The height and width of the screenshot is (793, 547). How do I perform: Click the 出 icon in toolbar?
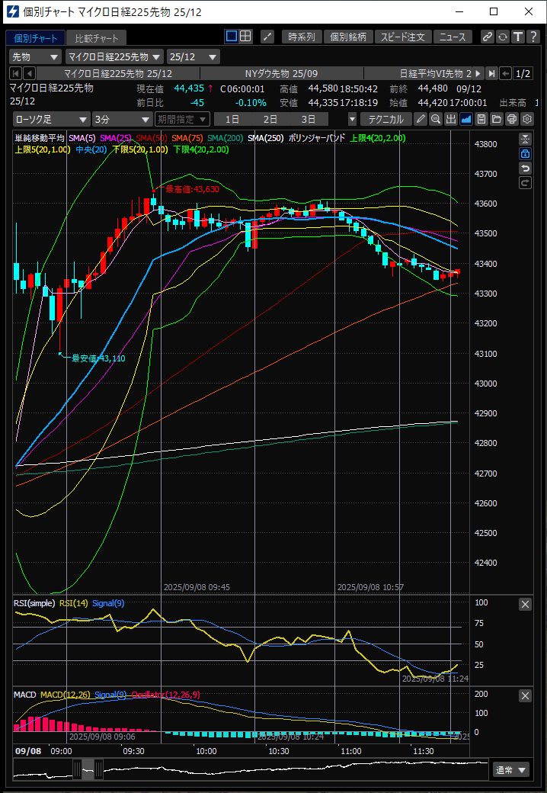pyautogui.click(x=451, y=120)
